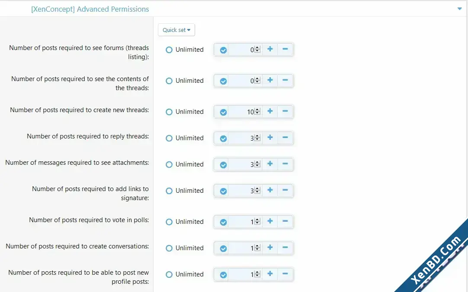This screenshot has width=468, height=292.
Task: Click [XenConcept] Advanced Permissions heading
Action: (90, 9)
